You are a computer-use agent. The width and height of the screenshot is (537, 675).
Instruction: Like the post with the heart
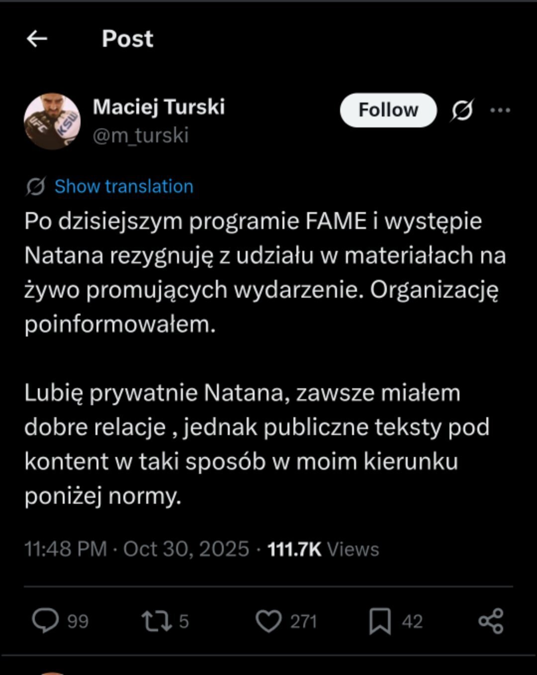coord(268,621)
